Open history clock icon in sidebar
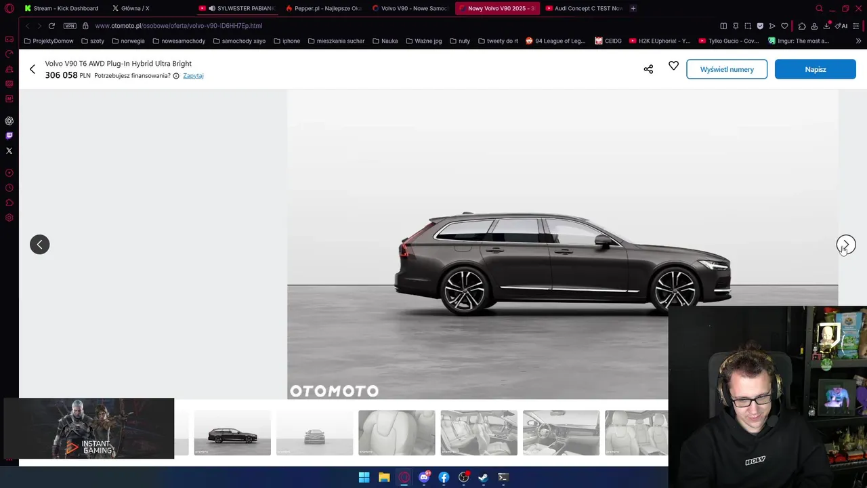The image size is (867, 488). [9, 188]
